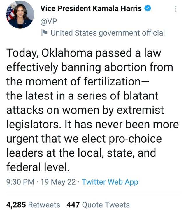Select the United States government official label
The width and height of the screenshot is (186, 210).
[108, 33]
